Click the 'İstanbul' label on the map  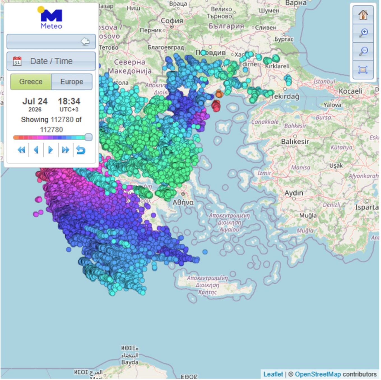(324, 81)
